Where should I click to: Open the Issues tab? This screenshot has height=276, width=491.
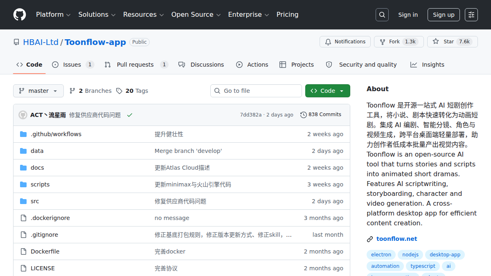click(x=73, y=65)
